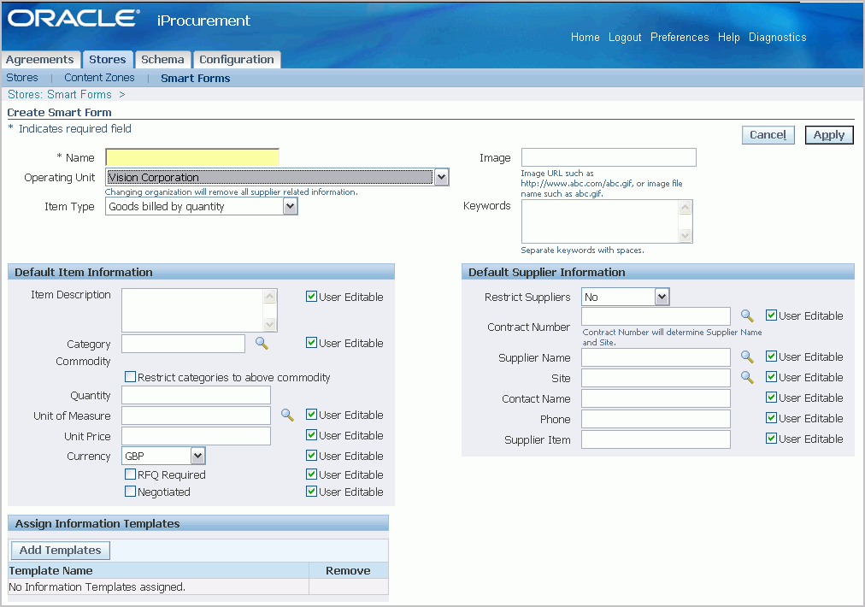Toggle Phone User Editable checkbox
This screenshot has width=865, height=607.
(x=771, y=418)
